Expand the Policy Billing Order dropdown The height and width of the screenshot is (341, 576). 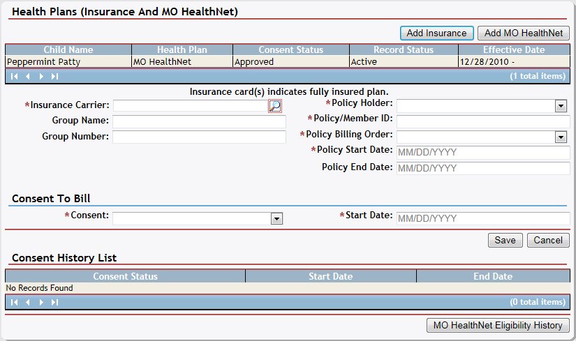pos(560,137)
